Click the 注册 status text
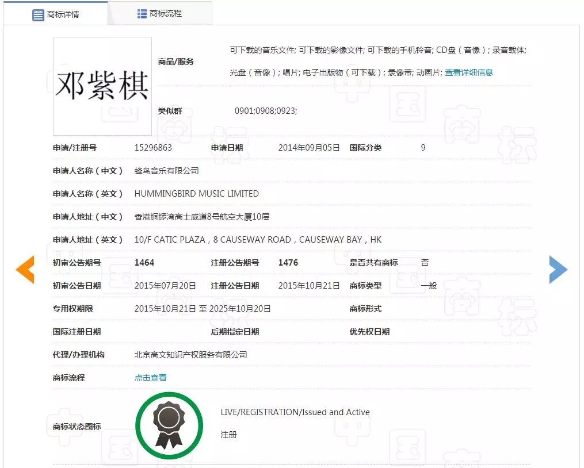Viewport: 584px width, 468px height. [229, 435]
